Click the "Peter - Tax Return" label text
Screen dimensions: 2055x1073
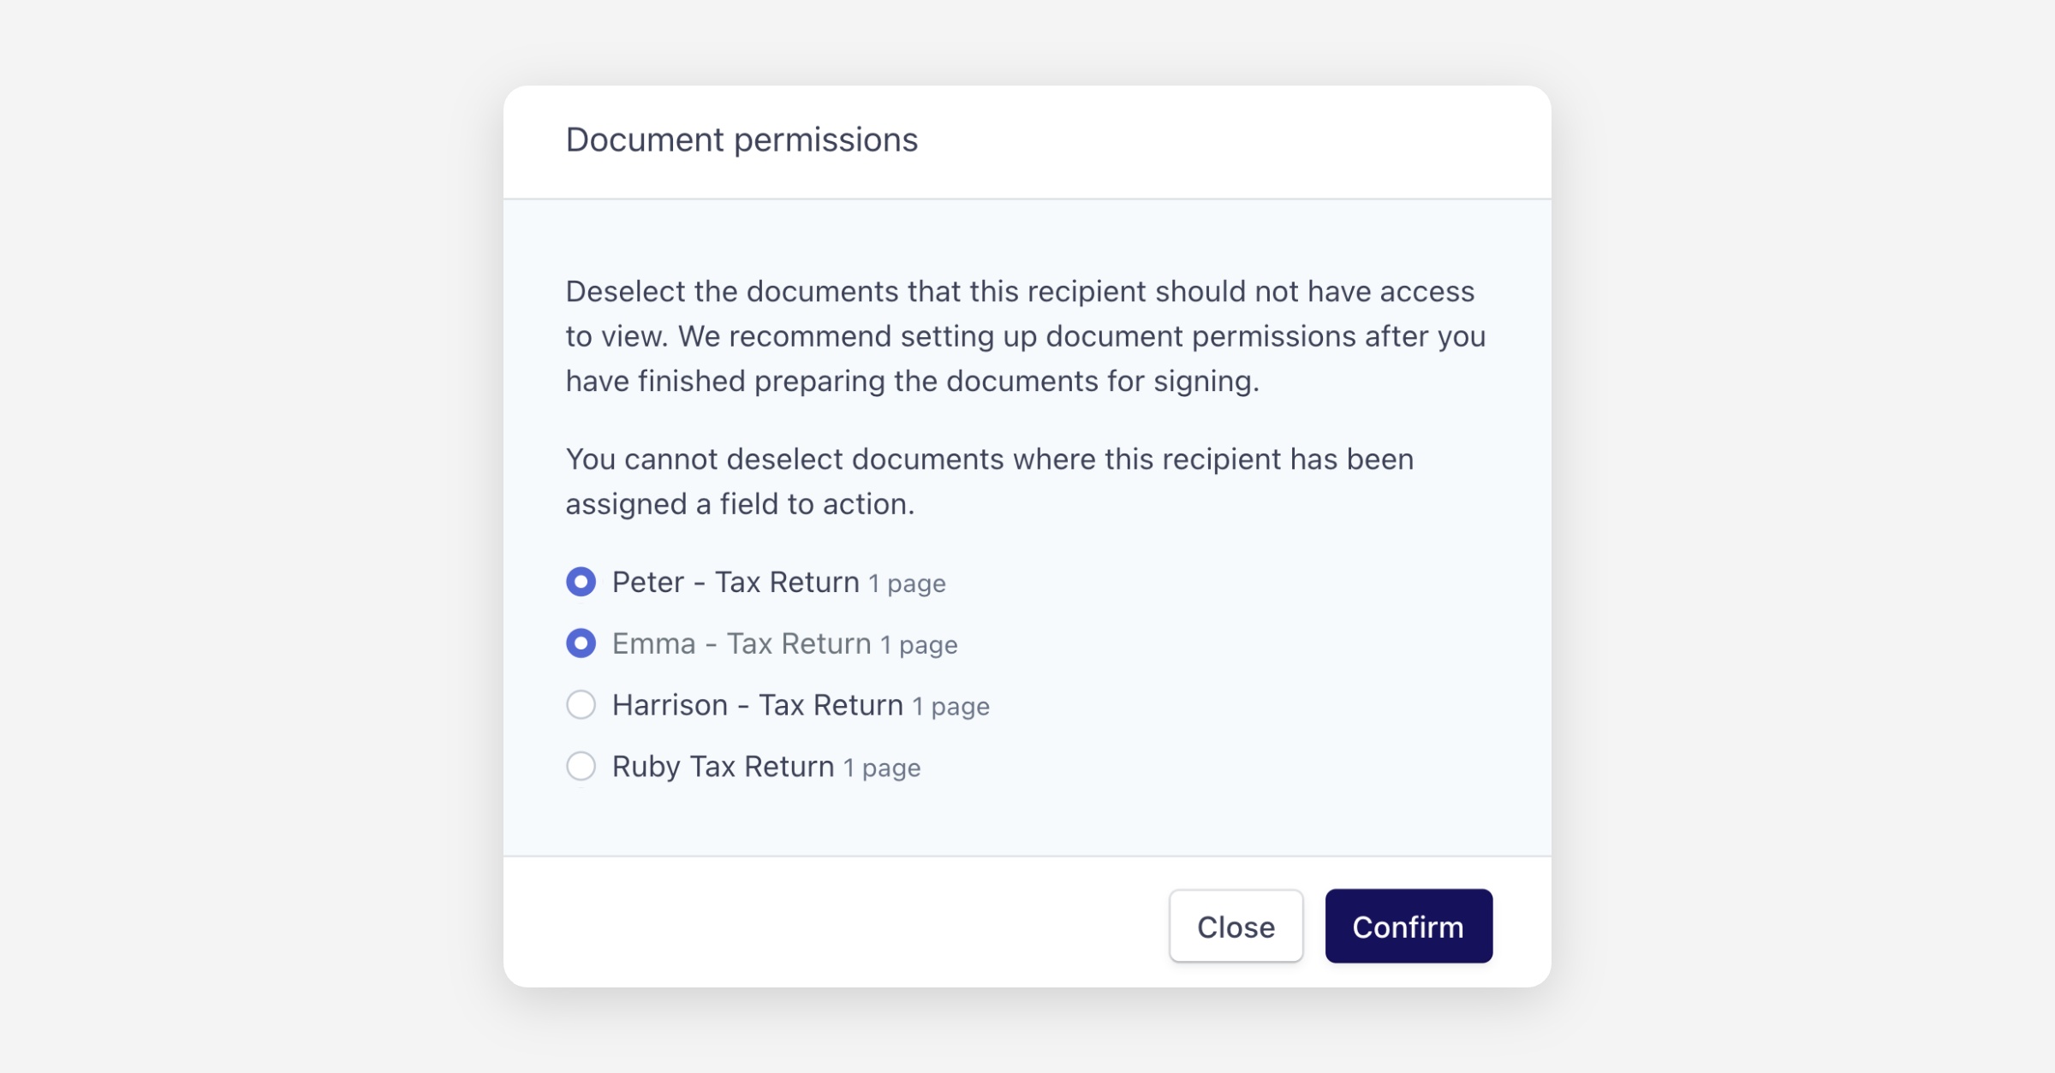pyautogui.click(x=735, y=583)
